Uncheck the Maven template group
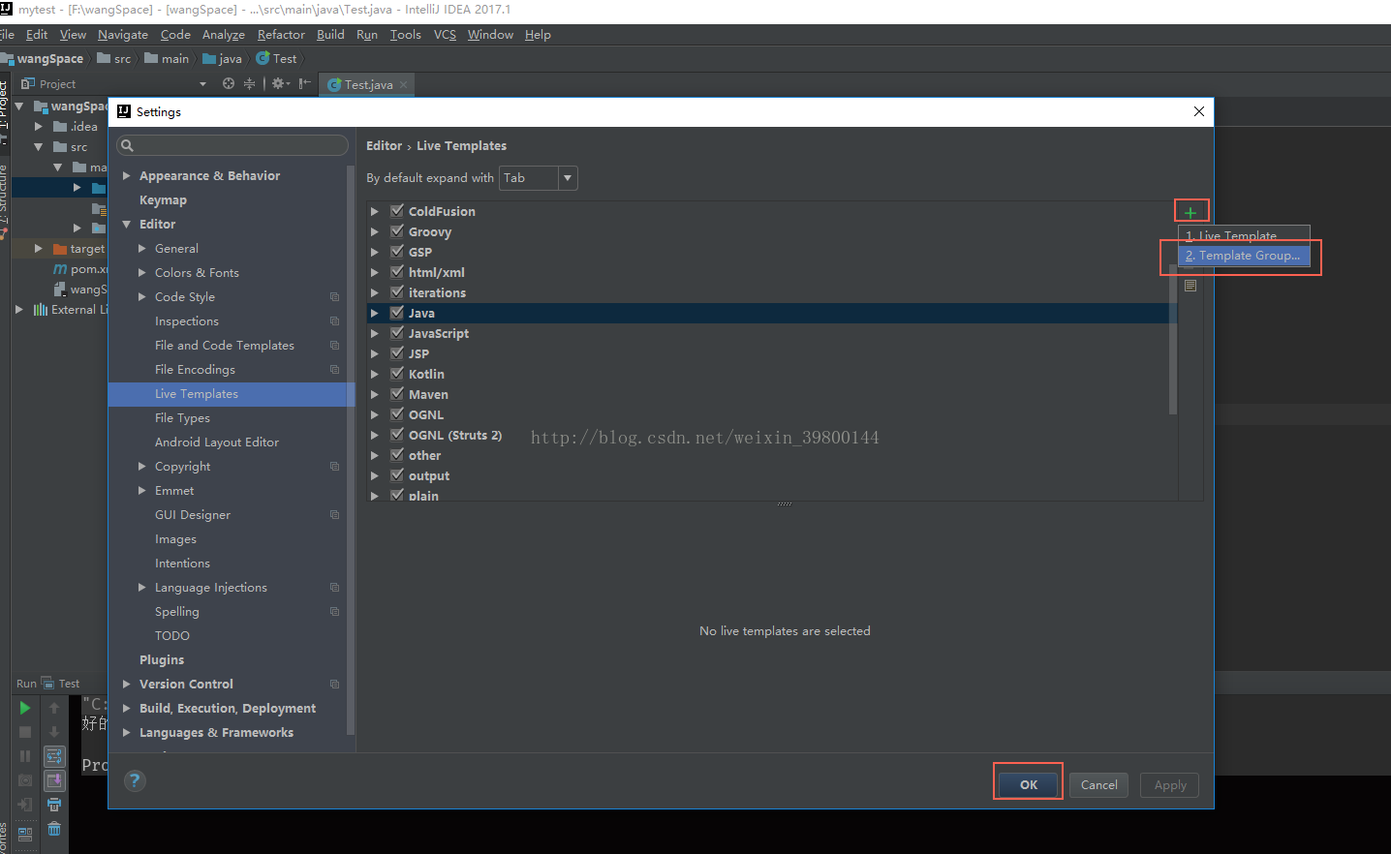The image size is (1391, 854). coord(397,394)
